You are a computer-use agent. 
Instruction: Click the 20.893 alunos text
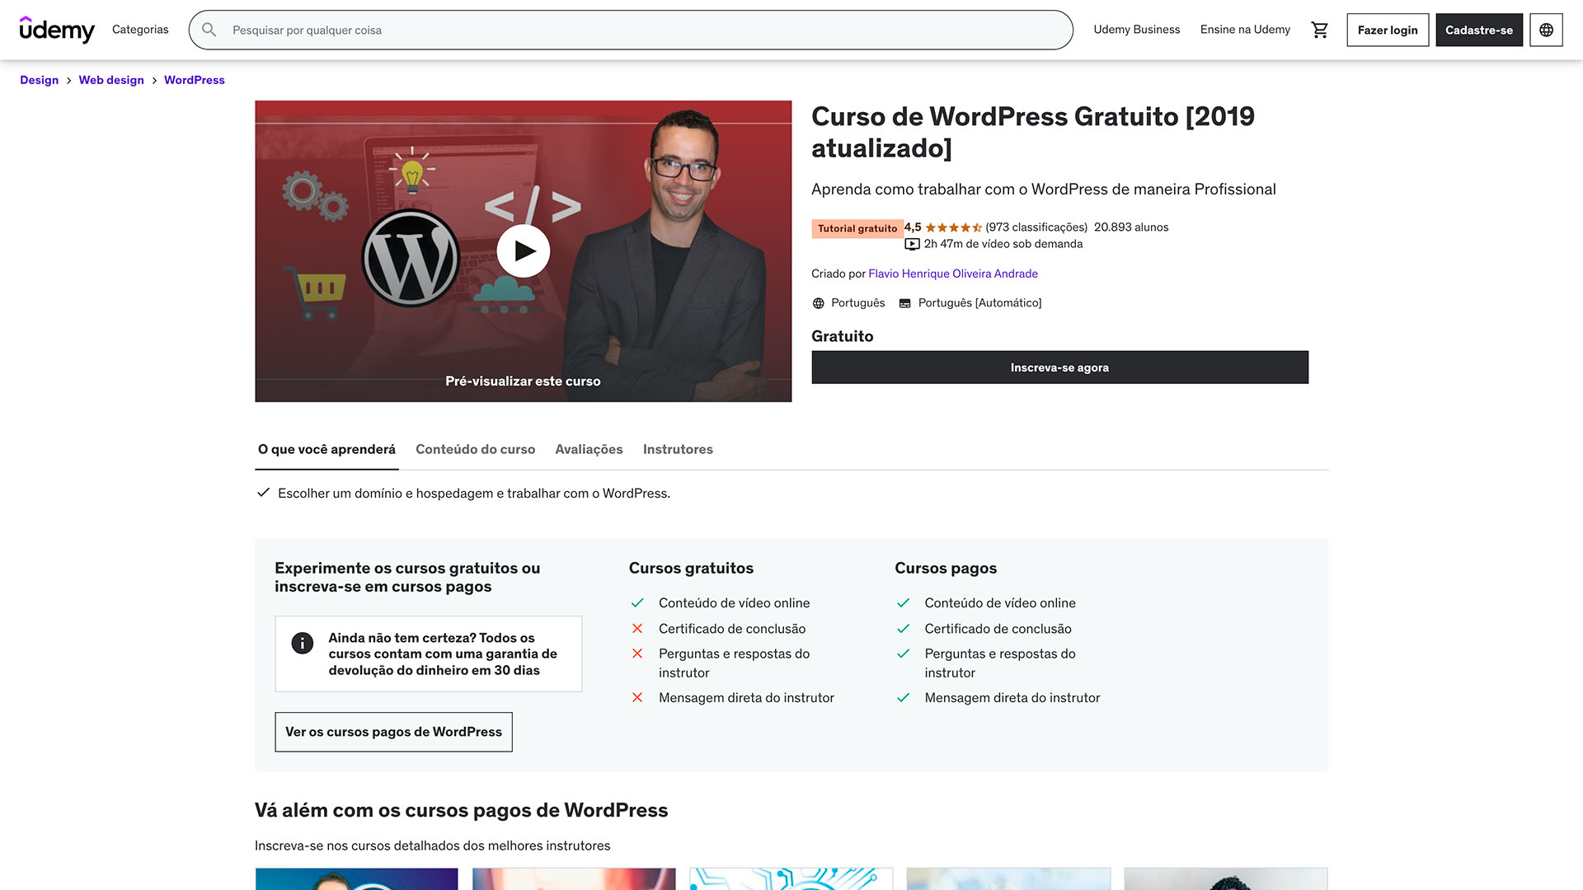click(1131, 227)
